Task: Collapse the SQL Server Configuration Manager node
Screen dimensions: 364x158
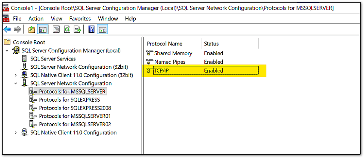Action: click(7, 50)
